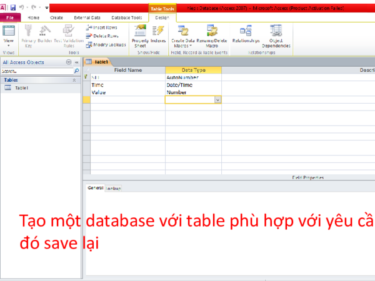Screen dimensions: 375x281
Task: Open the Indexes window
Action: pyautogui.click(x=158, y=31)
